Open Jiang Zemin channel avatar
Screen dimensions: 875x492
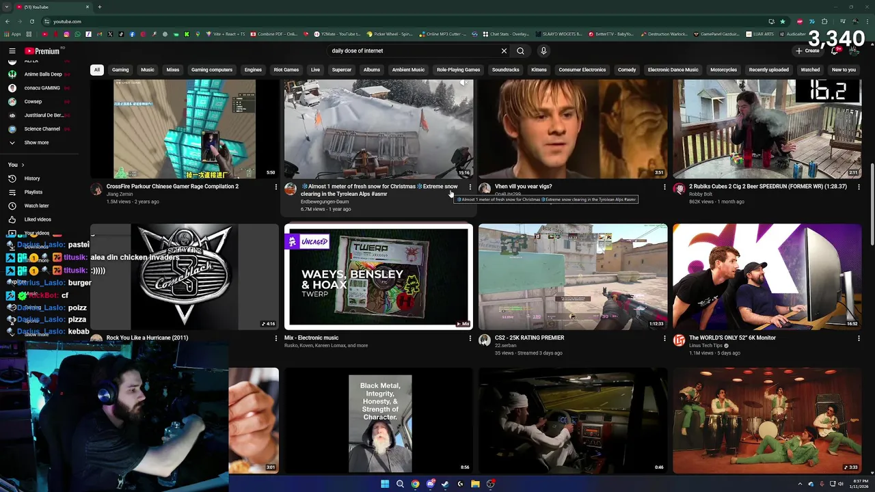(x=96, y=189)
